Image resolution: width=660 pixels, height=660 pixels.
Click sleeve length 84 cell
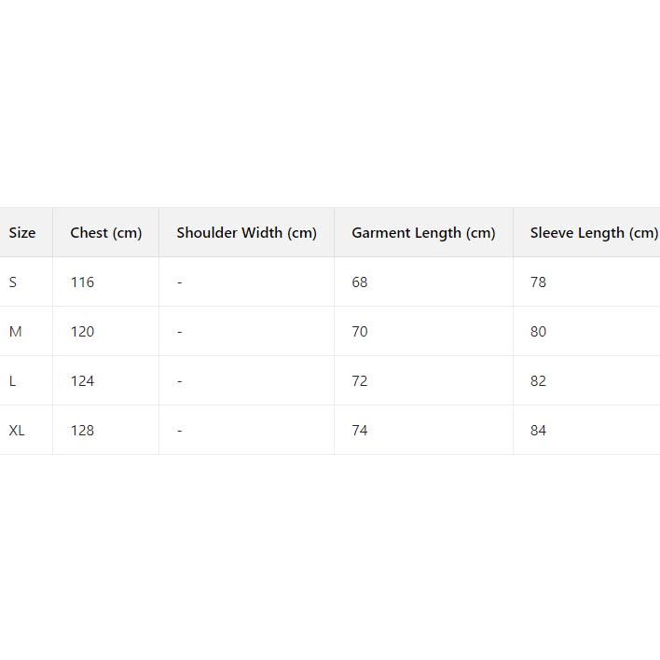(x=538, y=431)
